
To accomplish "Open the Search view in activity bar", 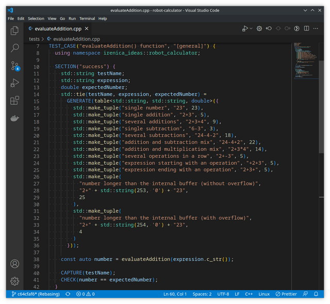I will click(x=14, y=48).
